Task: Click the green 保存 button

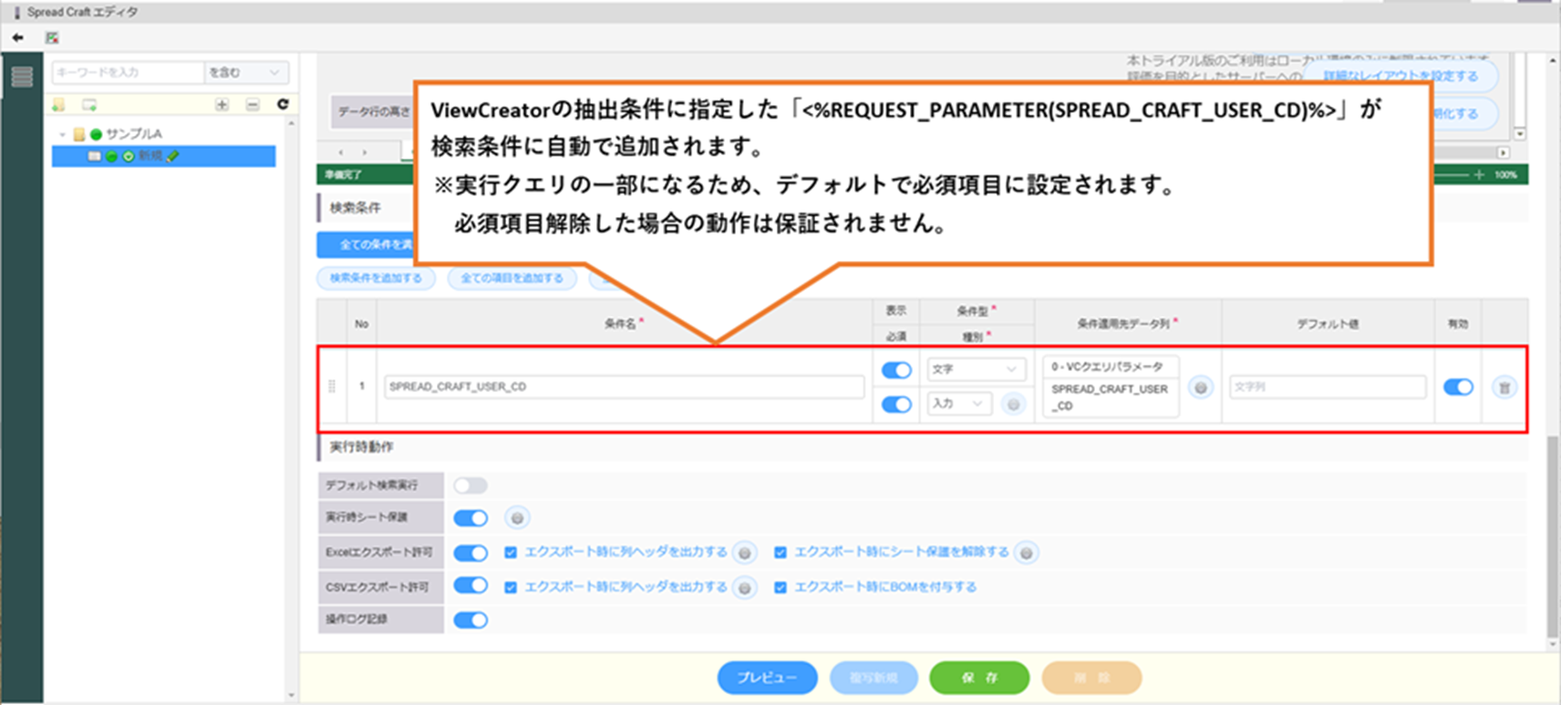Action: click(x=979, y=678)
